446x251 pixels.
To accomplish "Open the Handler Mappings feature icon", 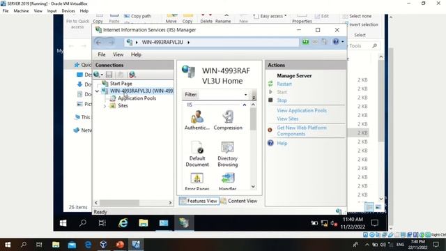I will tap(228, 182).
